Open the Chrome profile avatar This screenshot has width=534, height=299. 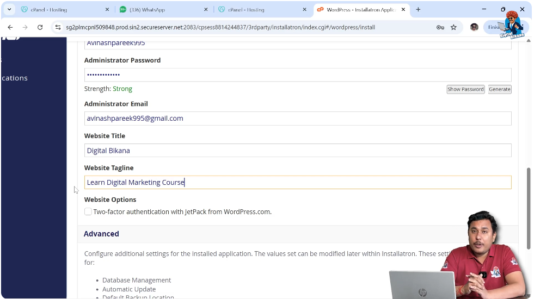[x=474, y=27]
